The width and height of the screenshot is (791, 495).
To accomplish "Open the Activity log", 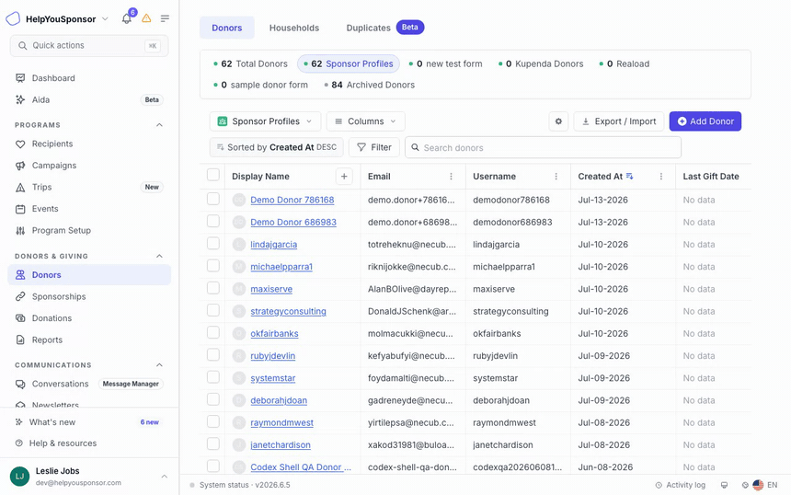I will coord(680,485).
